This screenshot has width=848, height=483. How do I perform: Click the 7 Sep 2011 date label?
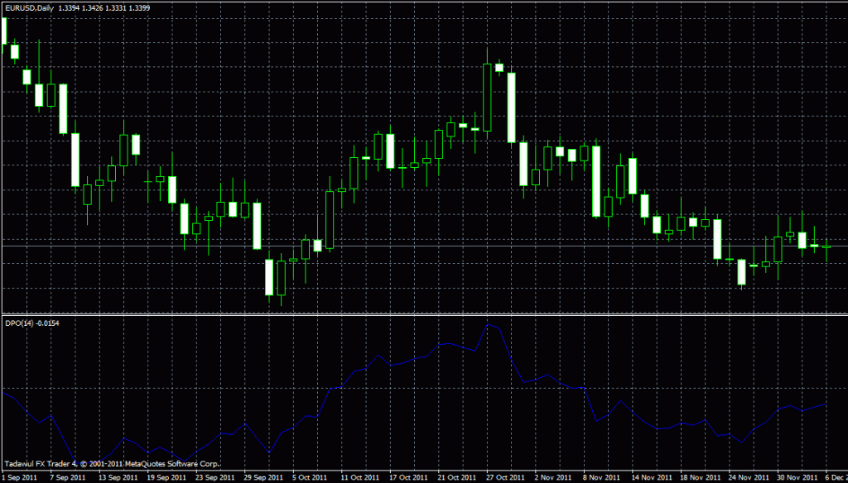click(68, 477)
